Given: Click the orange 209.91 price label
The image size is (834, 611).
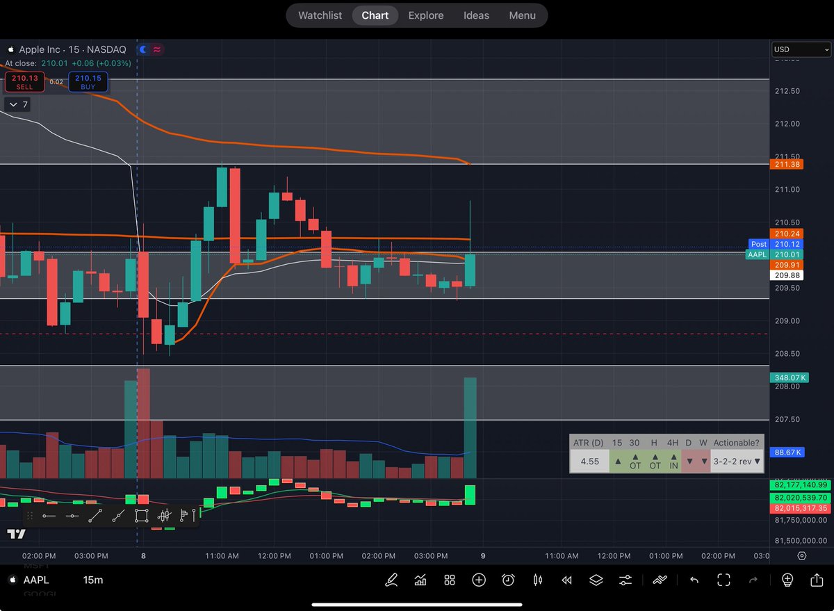Looking at the screenshot, I should coord(787,265).
